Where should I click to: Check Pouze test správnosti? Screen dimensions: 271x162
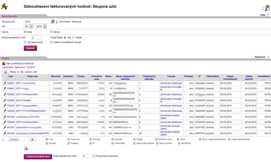click(94, 156)
